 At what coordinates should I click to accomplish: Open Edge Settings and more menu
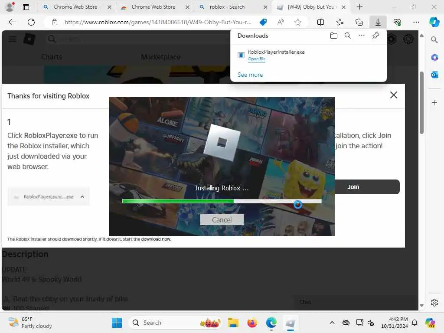[x=416, y=22]
